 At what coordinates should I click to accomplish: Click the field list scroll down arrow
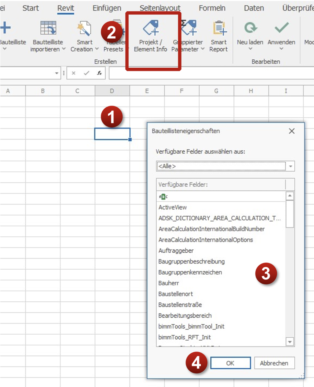pyautogui.click(x=290, y=342)
